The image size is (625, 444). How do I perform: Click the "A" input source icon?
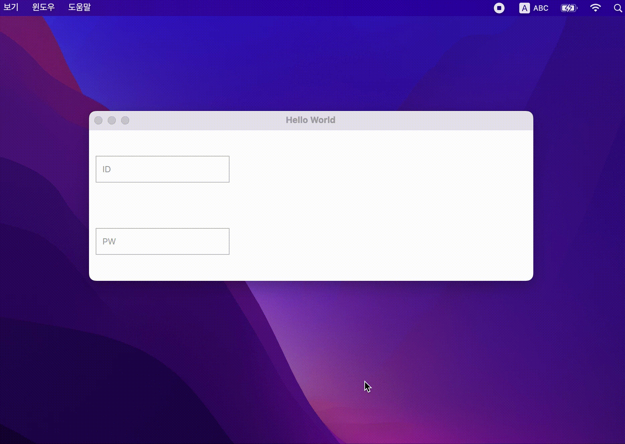[x=525, y=7]
